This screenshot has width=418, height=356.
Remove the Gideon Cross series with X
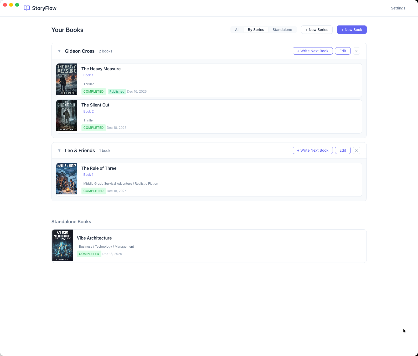coord(356,51)
